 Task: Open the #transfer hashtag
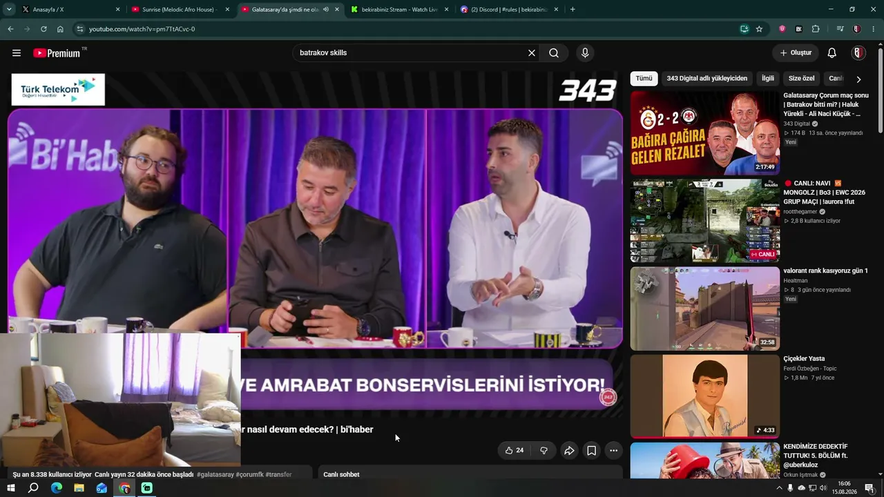click(x=278, y=475)
